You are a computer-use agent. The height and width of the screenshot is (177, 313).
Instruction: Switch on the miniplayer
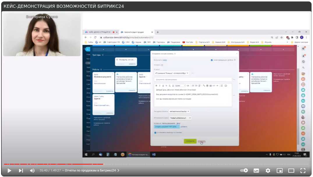(x=280, y=171)
